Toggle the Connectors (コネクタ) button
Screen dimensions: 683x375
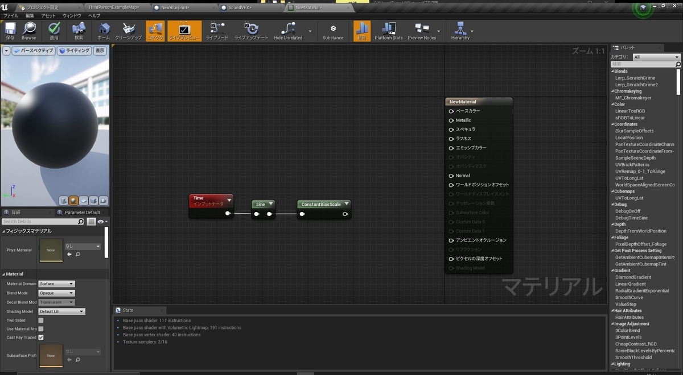pos(155,31)
